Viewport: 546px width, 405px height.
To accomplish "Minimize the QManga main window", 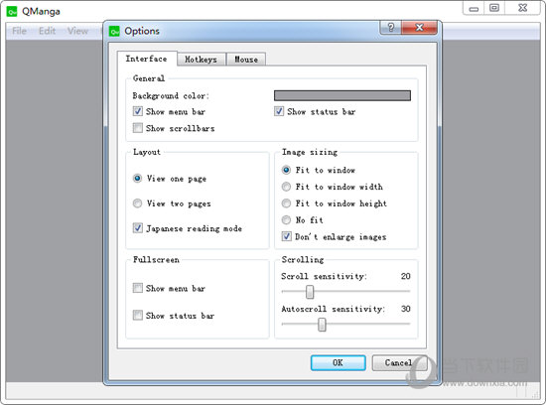I will point(474,8).
